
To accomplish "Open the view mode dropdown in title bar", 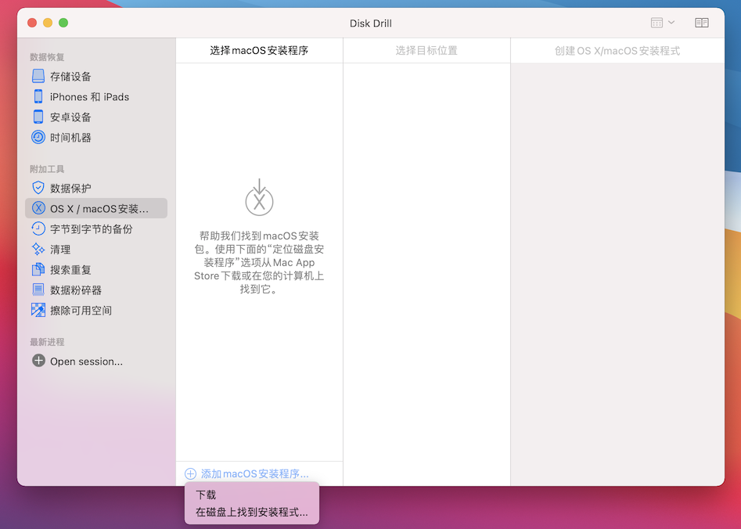I will (x=662, y=23).
